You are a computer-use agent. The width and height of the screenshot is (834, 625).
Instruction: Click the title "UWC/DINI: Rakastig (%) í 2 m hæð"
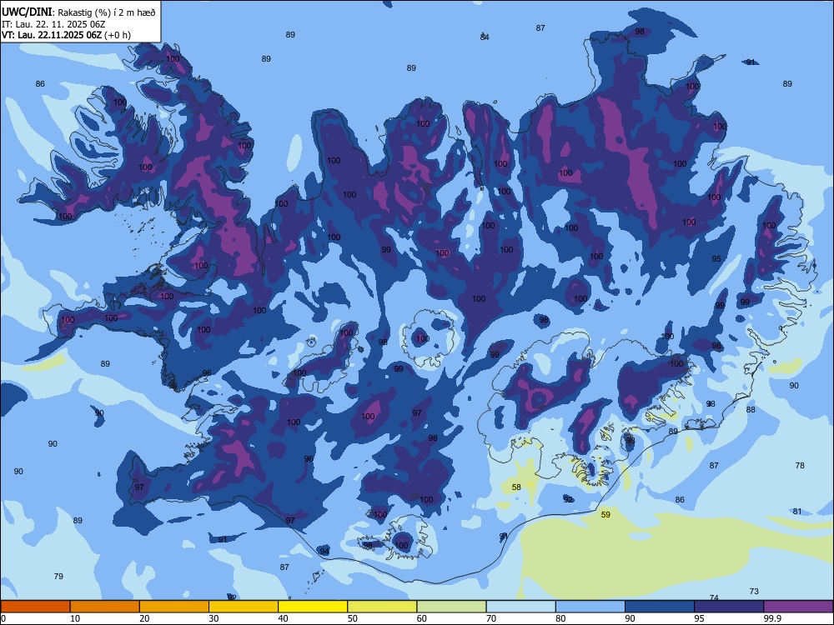pos(78,12)
